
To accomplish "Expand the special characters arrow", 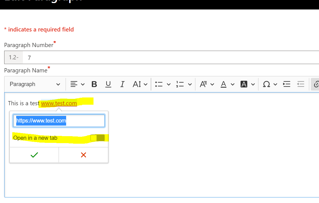I will tap(275, 84).
